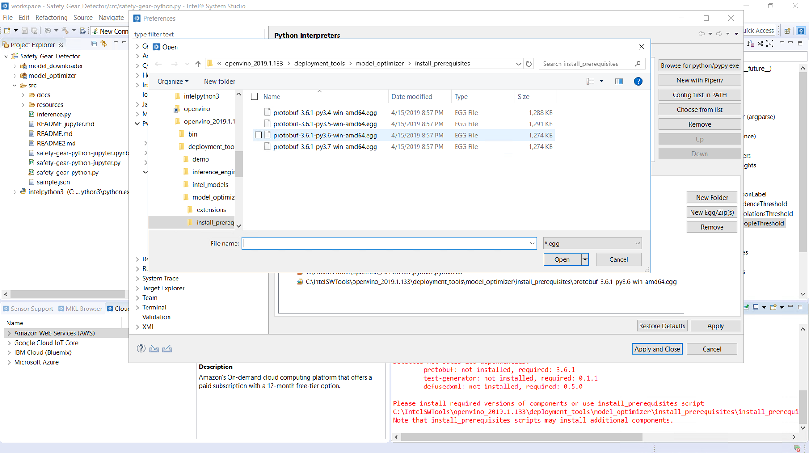809x453 pixels.
Task: Click New file icon in main toolbar
Action: pos(7,31)
